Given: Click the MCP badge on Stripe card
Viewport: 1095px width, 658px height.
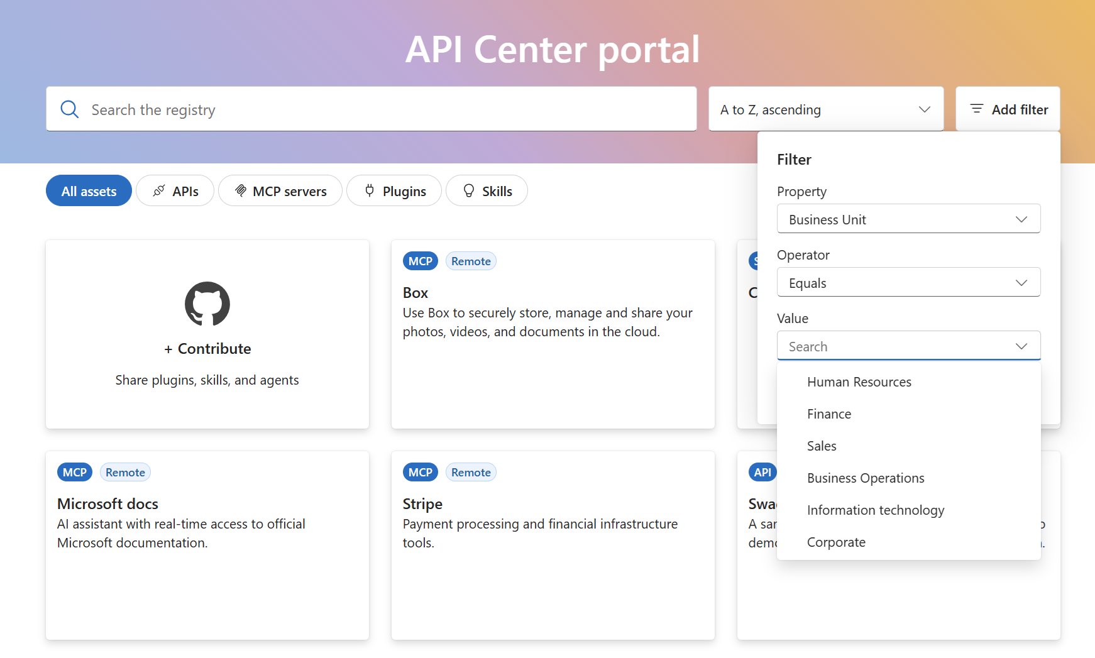Looking at the screenshot, I should point(421,472).
